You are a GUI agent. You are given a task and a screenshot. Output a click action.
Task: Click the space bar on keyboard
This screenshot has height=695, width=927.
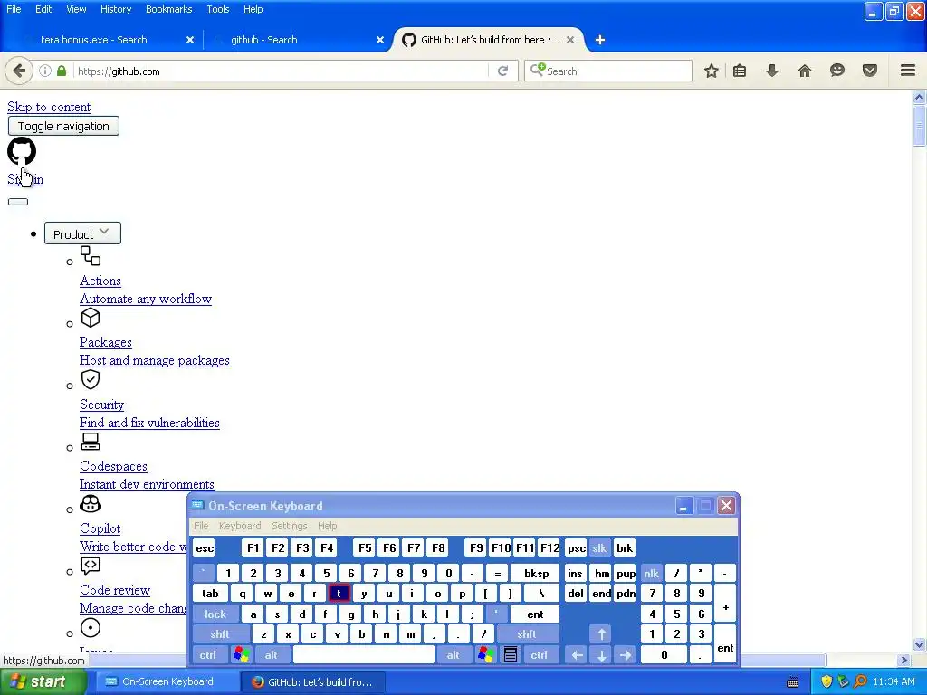364,655
